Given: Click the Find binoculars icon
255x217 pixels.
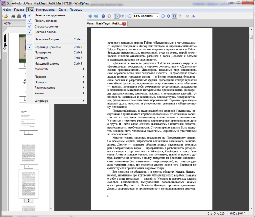Looking at the screenshot, I should [x=19, y=16].
